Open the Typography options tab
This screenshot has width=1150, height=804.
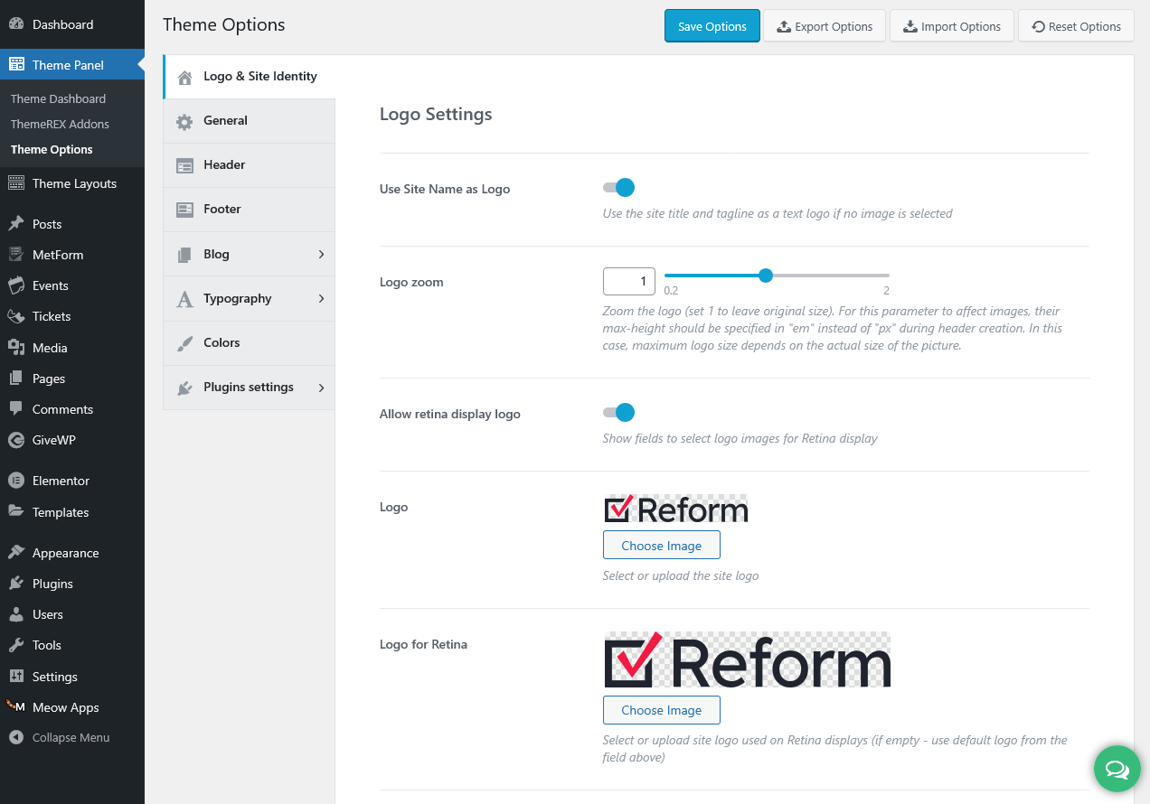coord(249,298)
